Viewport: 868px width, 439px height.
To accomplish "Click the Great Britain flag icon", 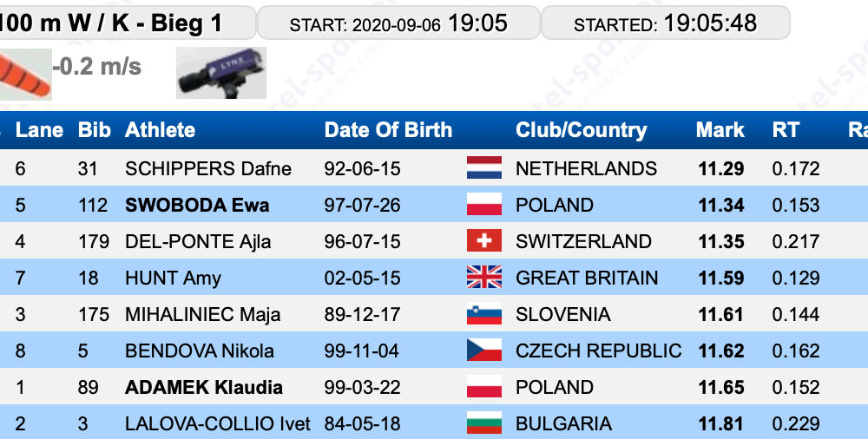I will (484, 278).
